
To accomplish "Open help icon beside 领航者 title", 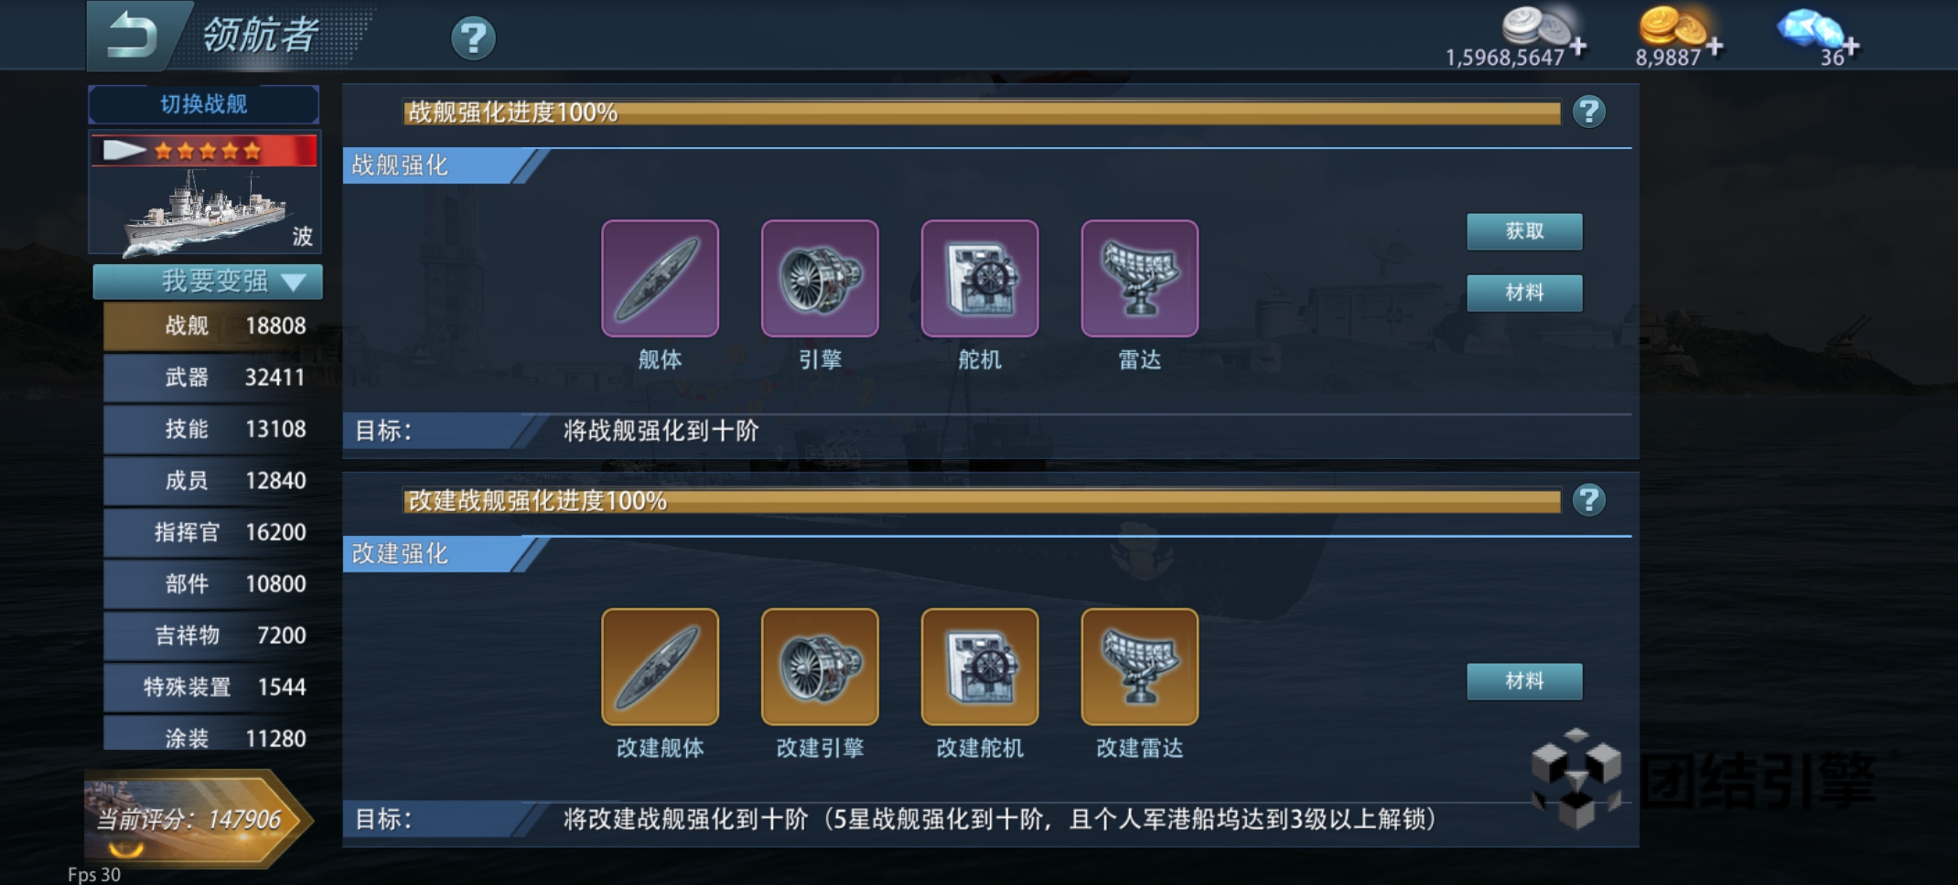I will pos(473,37).
